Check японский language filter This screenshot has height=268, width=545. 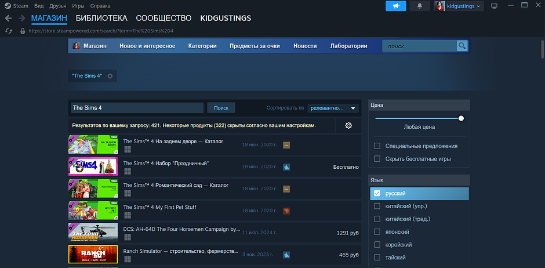pos(377,232)
